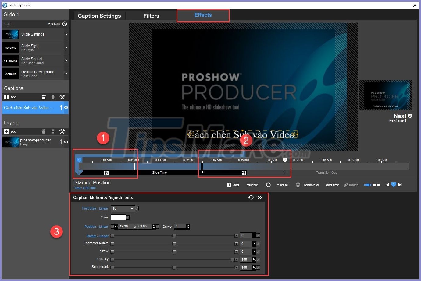Switch to the Filters tab
This screenshot has height=281, width=421.
coord(151,16)
